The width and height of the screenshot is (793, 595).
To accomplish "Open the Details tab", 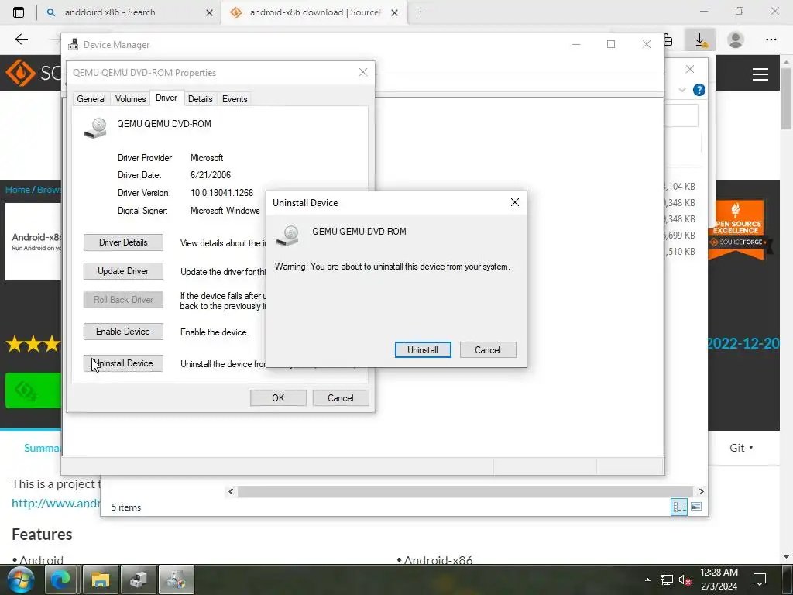I will tap(201, 99).
